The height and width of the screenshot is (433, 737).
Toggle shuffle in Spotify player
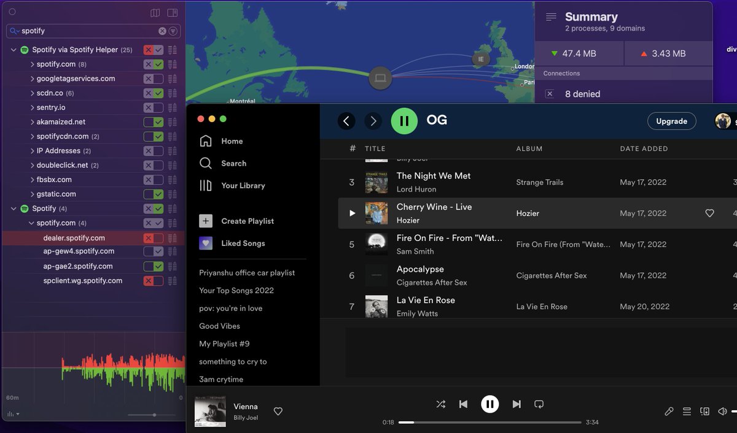(440, 404)
